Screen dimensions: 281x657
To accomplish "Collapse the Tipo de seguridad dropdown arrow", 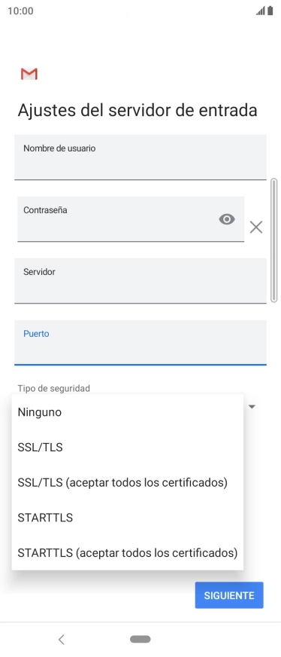I will (x=252, y=406).
